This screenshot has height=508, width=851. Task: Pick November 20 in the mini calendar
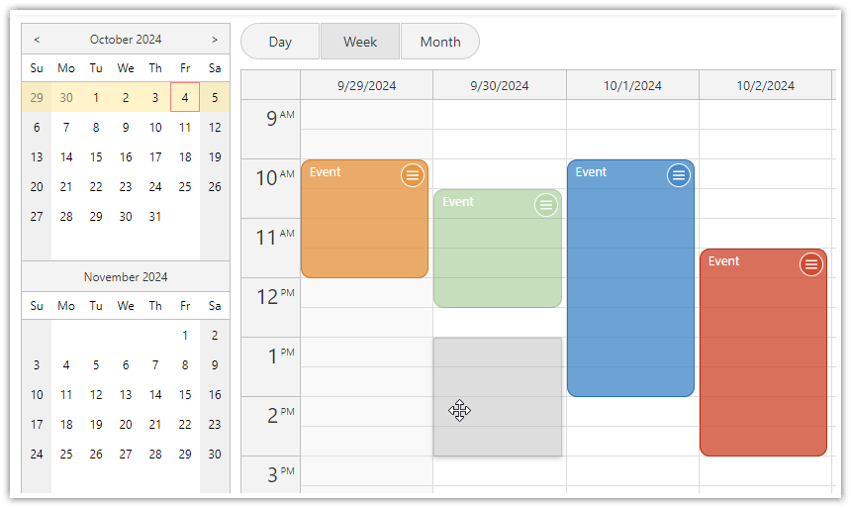[126, 424]
